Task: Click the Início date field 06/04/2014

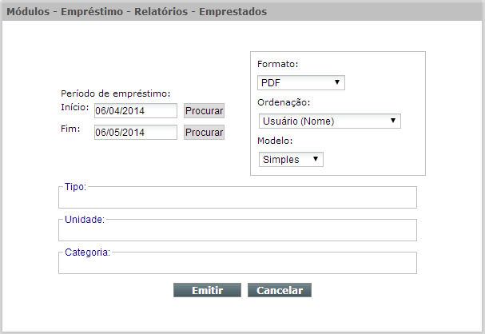Action: coord(136,111)
